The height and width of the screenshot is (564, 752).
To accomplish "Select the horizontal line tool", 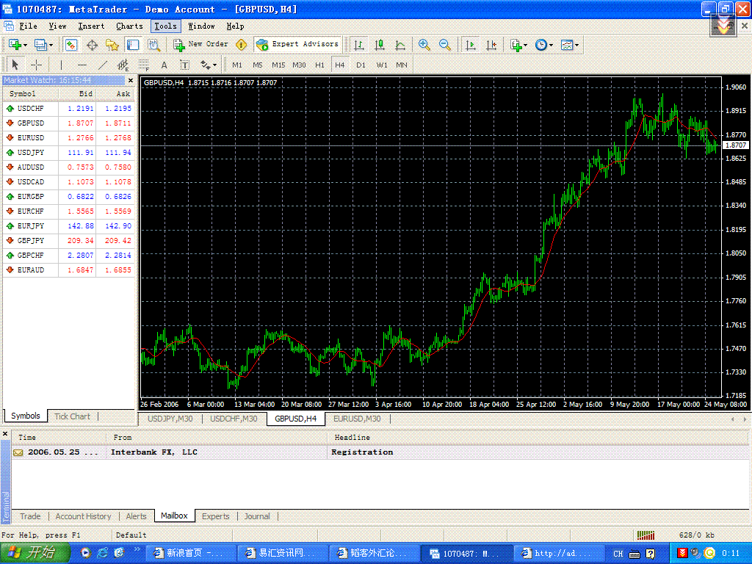I will (82, 65).
